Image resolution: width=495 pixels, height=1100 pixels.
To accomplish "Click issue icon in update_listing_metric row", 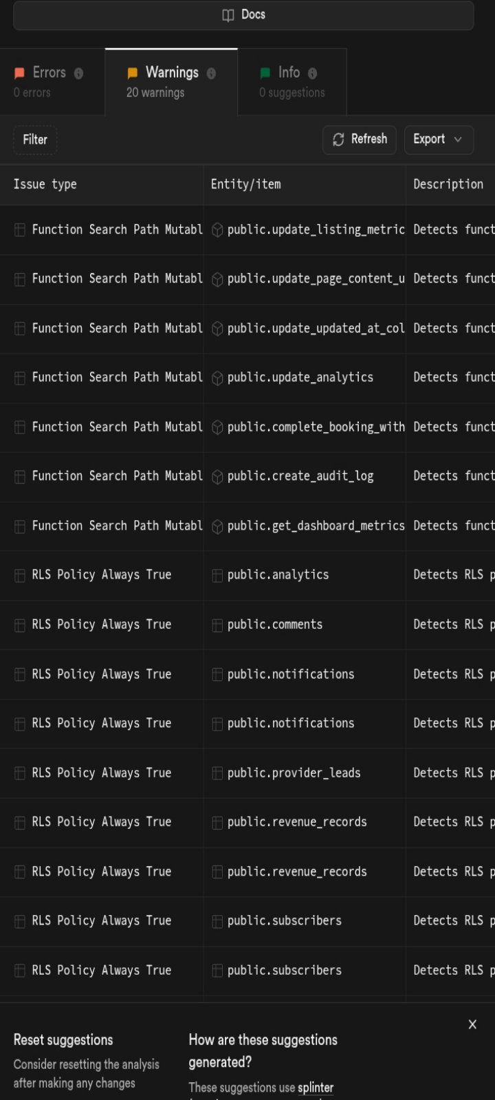I will pyautogui.click(x=20, y=230).
